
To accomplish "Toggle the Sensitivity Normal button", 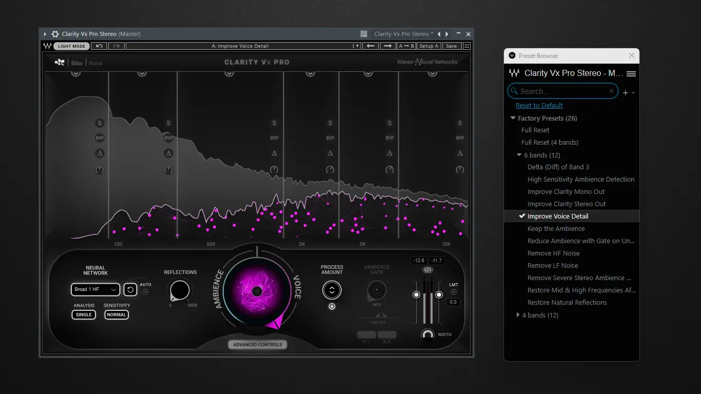I will point(116,314).
